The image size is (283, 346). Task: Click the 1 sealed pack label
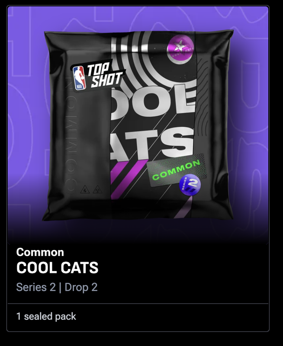tap(46, 317)
